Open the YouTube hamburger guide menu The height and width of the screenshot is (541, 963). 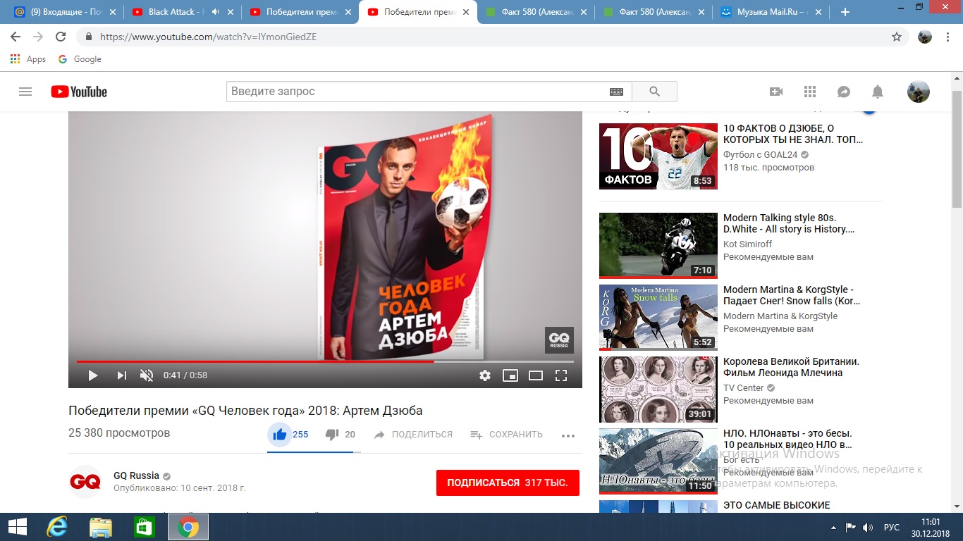click(x=25, y=92)
